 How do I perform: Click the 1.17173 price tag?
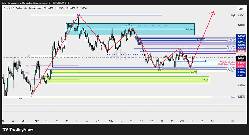point(241,42)
